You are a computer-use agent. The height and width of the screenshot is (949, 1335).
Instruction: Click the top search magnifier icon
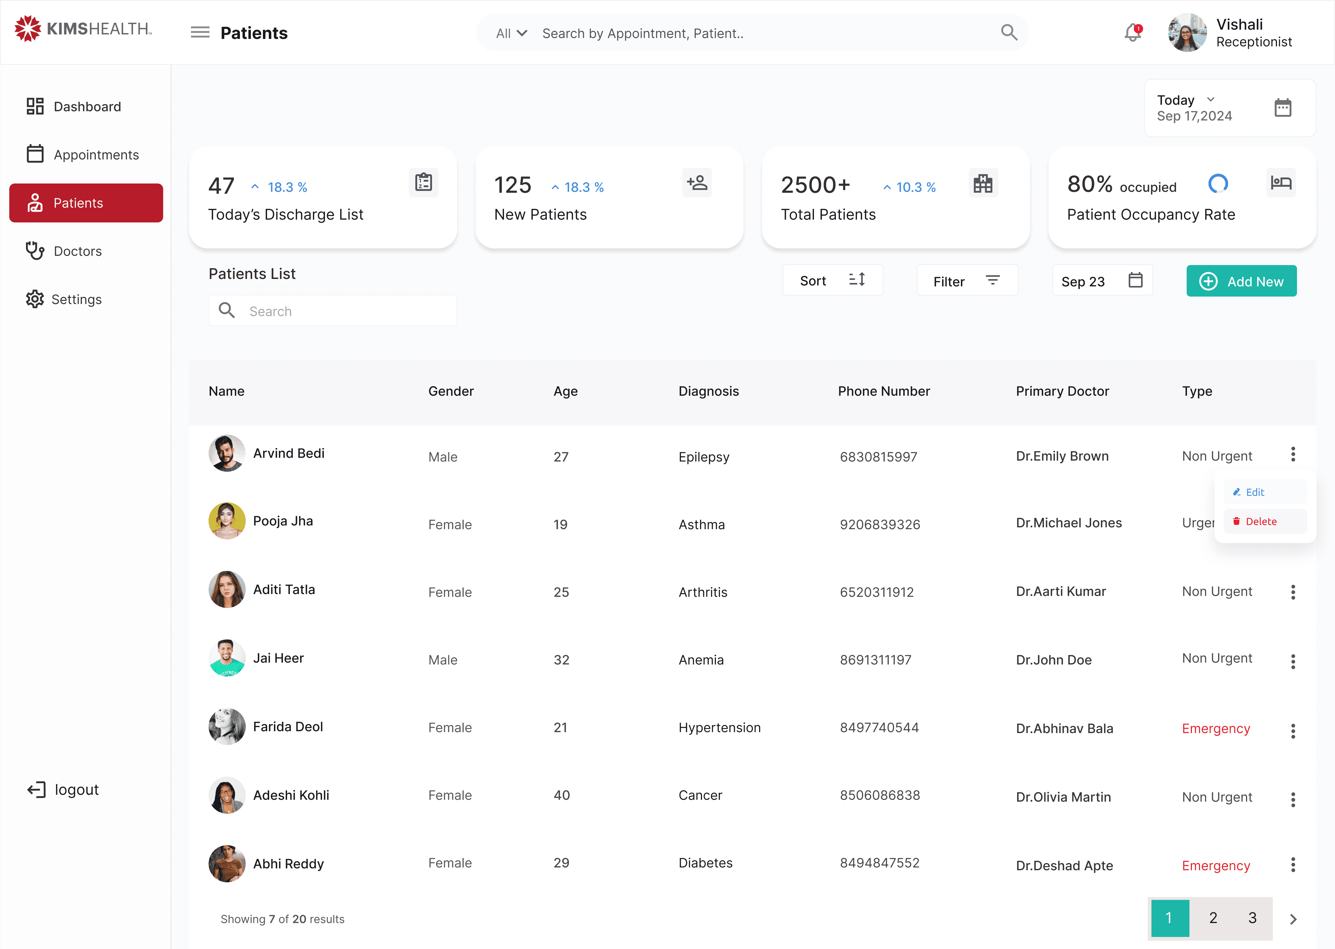click(x=1009, y=33)
